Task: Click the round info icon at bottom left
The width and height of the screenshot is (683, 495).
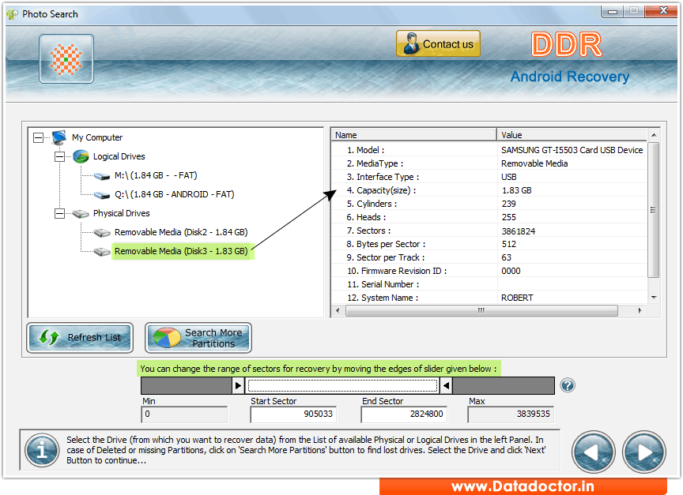Action: tap(42, 450)
